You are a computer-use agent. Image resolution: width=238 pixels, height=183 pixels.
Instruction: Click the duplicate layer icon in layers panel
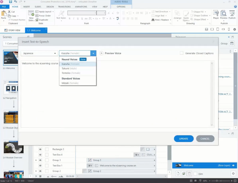pyautogui.click(x=184, y=173)
